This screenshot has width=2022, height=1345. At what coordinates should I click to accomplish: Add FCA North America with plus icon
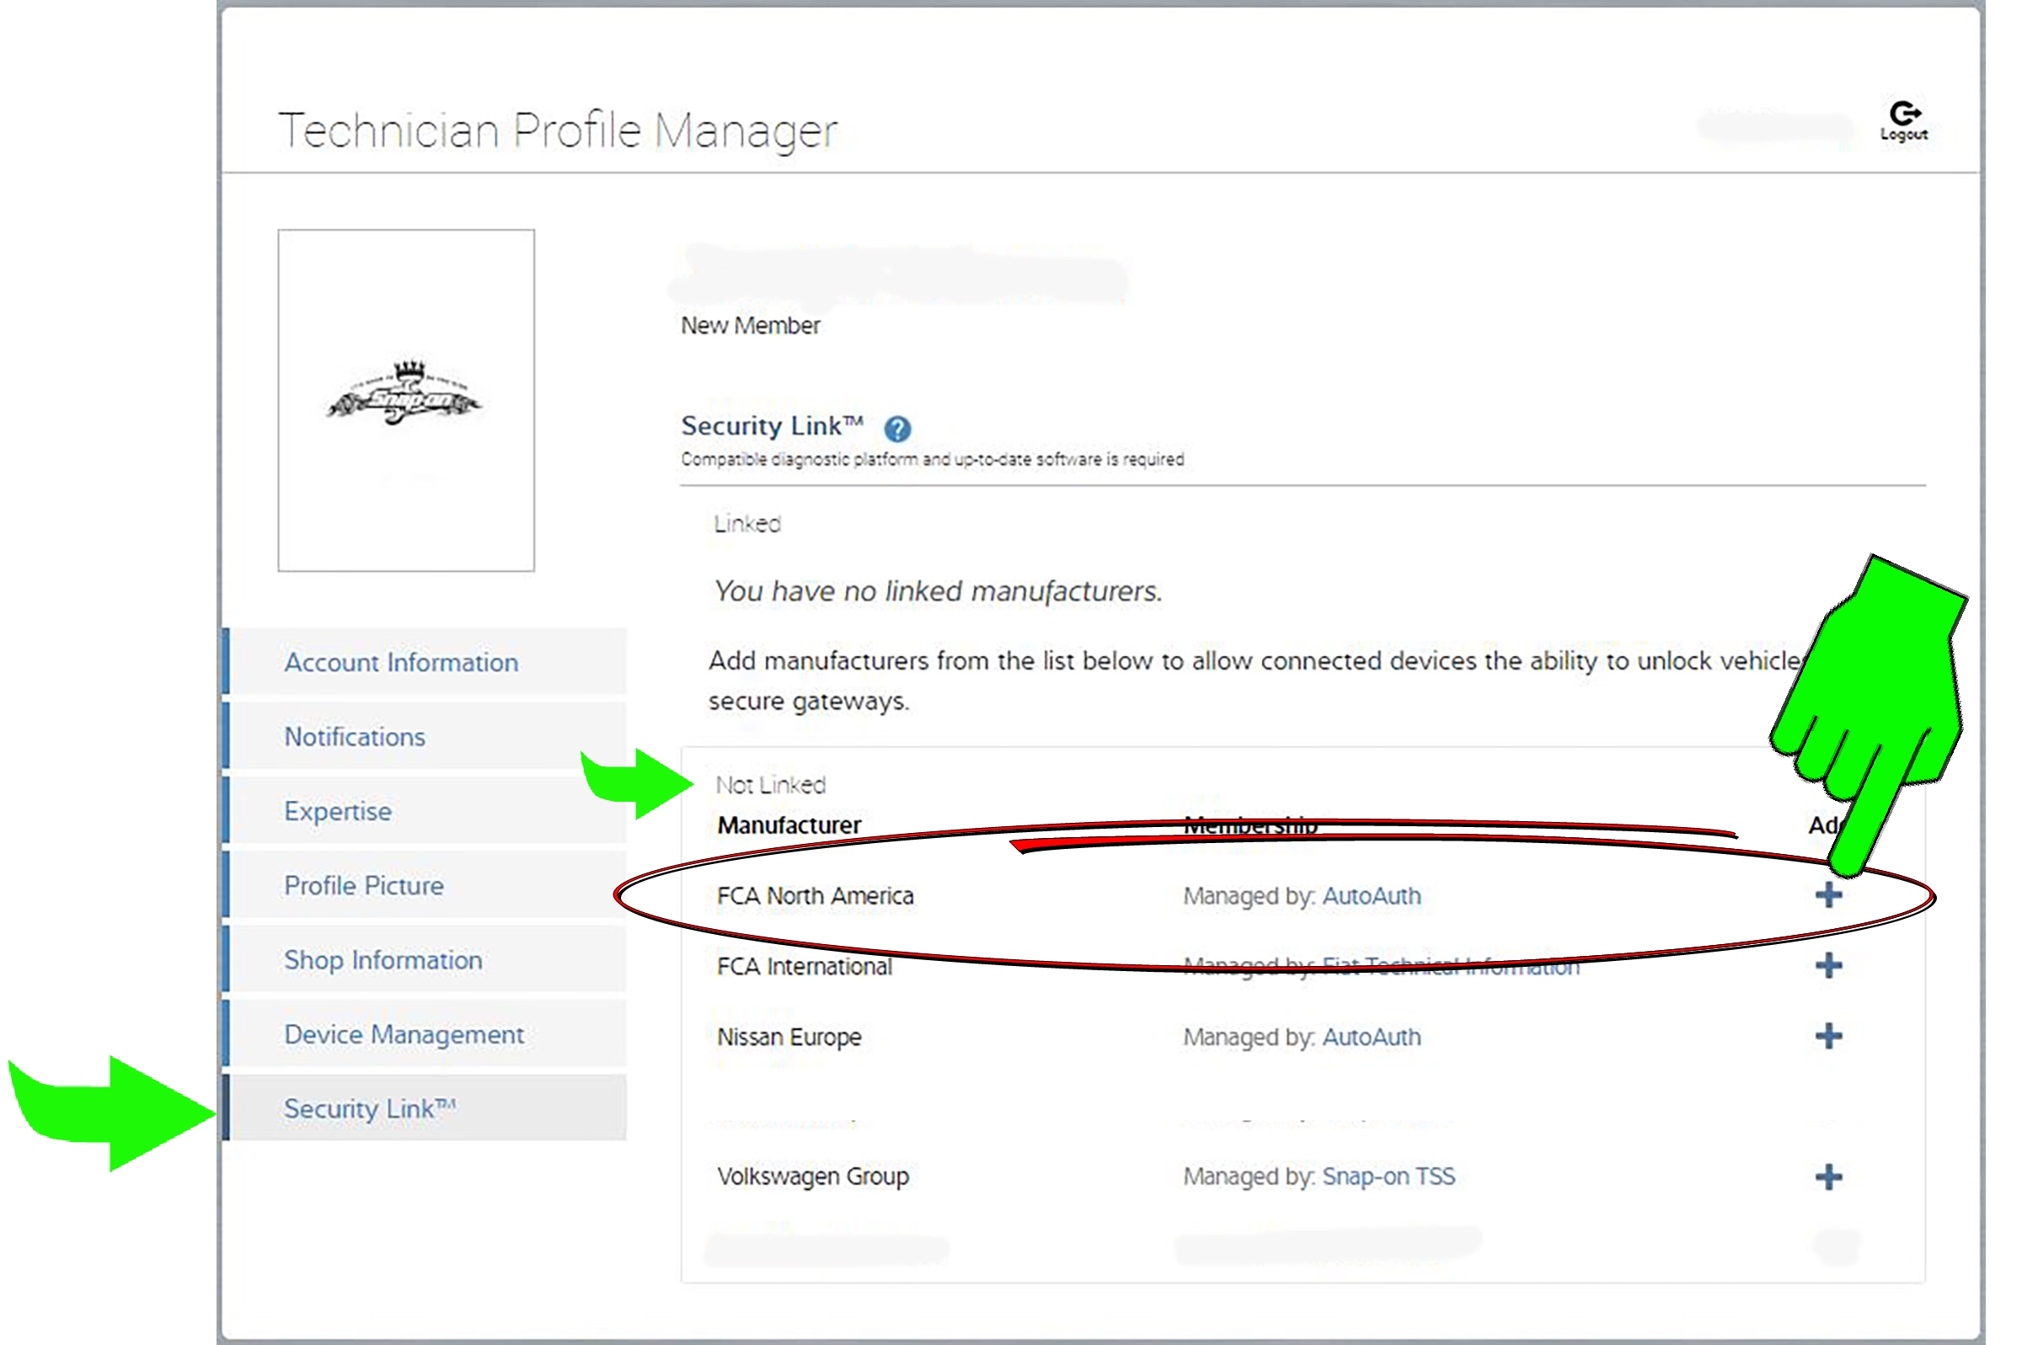pos(1827,895)
